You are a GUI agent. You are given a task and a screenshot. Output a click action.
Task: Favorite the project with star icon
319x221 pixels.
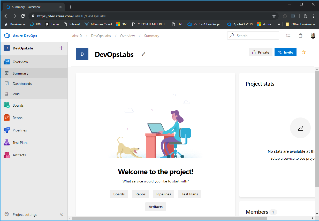[304, 52]
